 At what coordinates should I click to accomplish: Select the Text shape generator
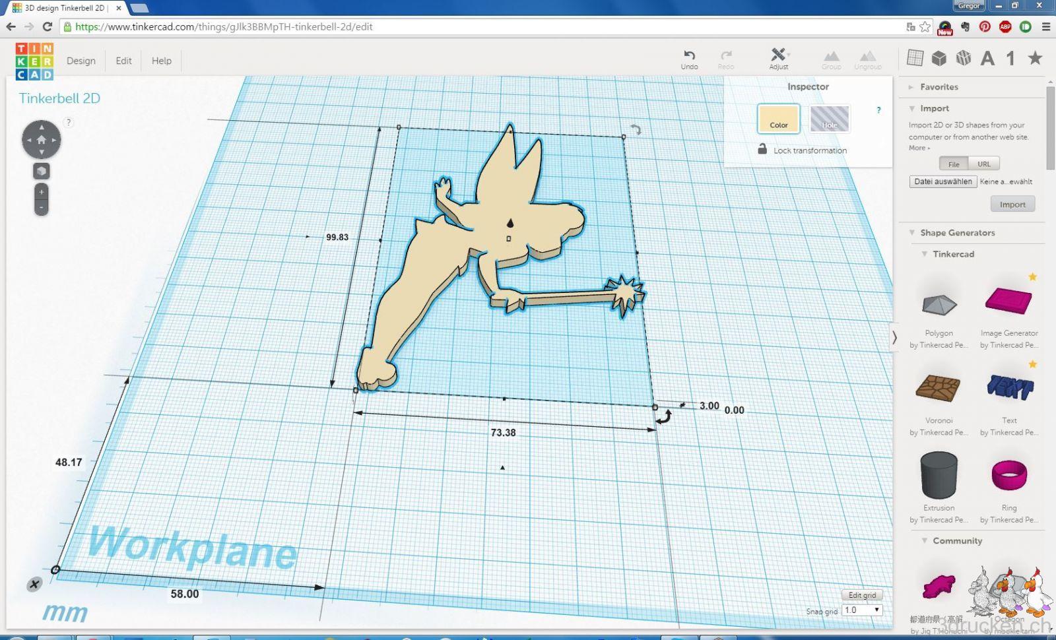click(x=1009, y=389)
